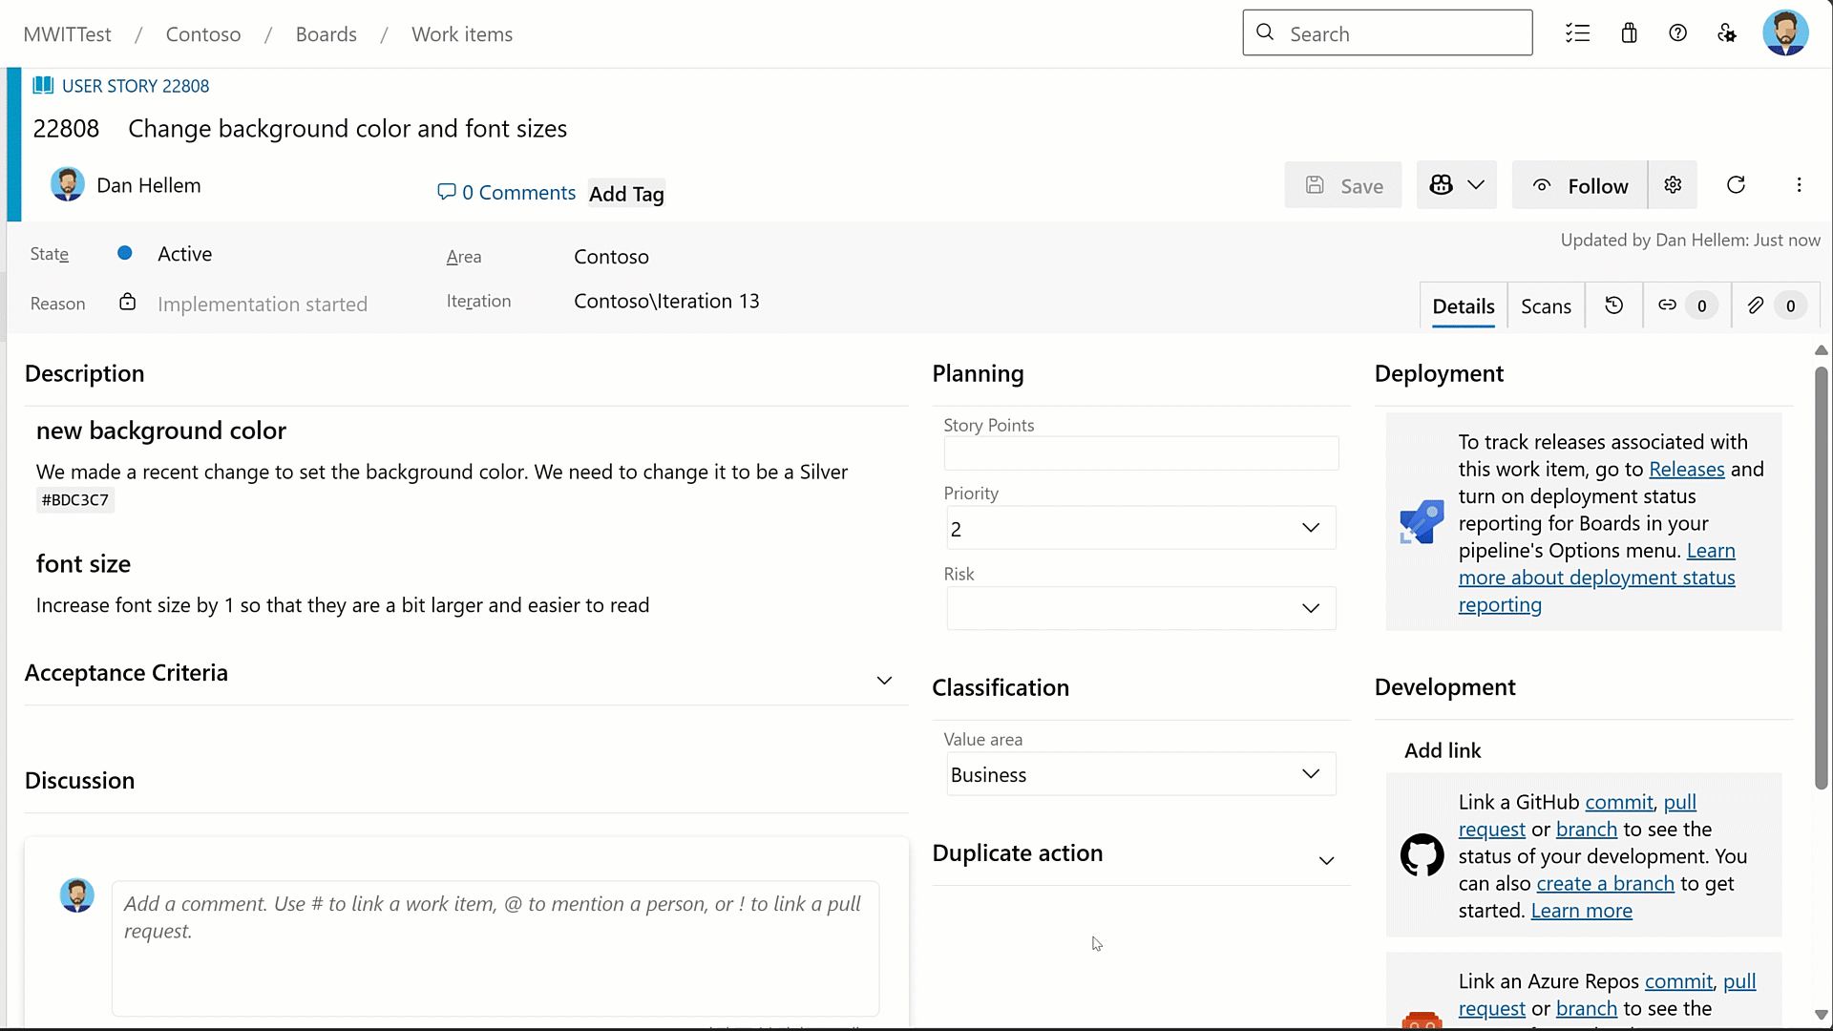Open the Priority dropdown
This screenshot has height=1031, width=1833.
click(1141, 528)
